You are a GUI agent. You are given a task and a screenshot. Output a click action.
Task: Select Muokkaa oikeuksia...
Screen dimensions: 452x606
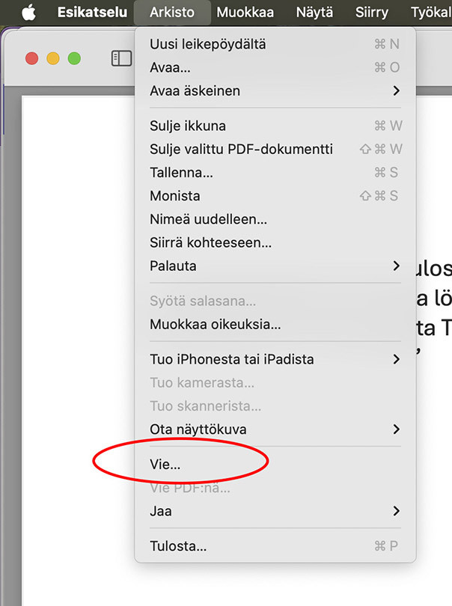point(215,325)
